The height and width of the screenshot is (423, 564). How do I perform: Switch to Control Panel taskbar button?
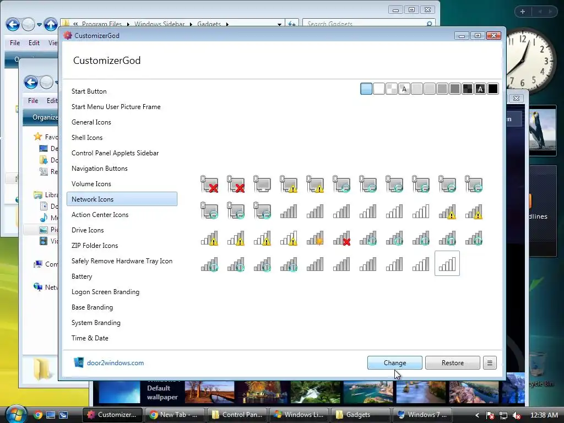coord(237,415)
